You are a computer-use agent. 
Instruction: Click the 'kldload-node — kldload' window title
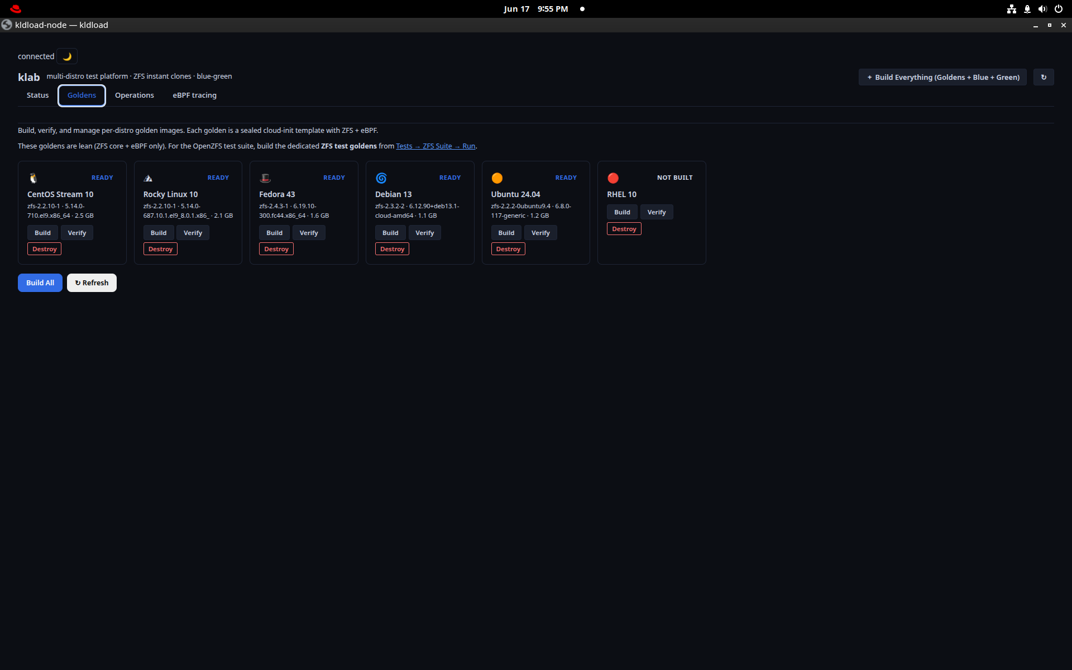(x=62, y=25)
